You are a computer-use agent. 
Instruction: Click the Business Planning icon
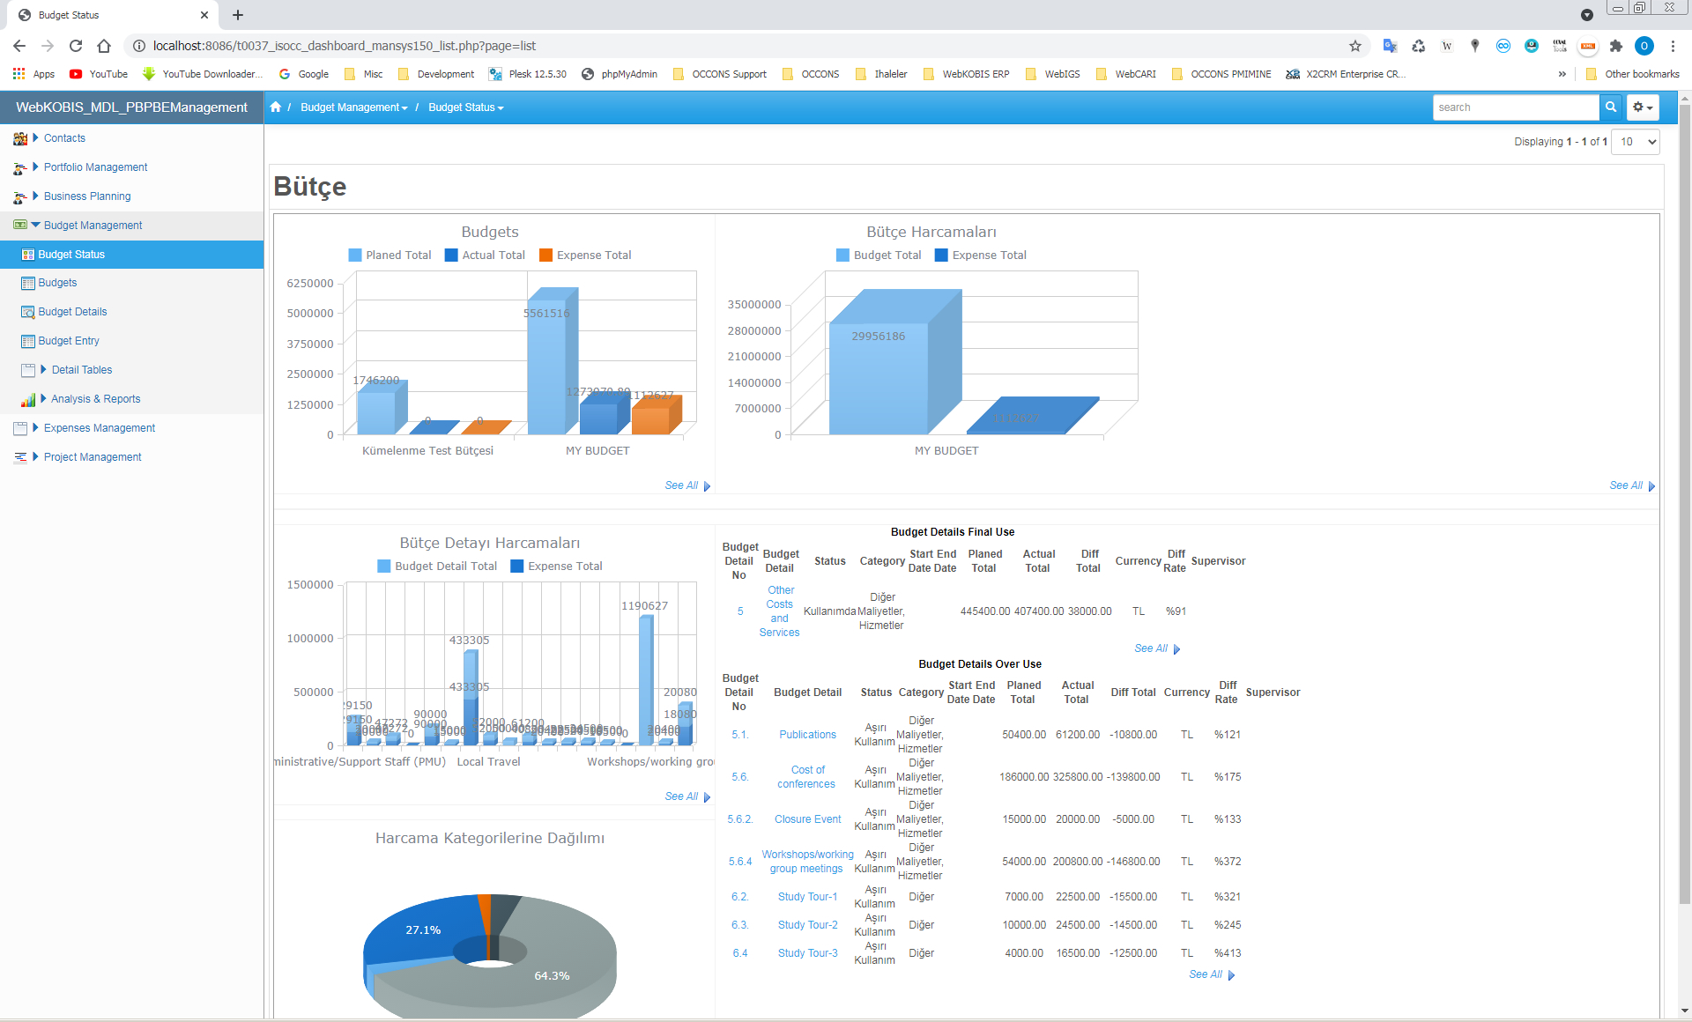[20, 196]
